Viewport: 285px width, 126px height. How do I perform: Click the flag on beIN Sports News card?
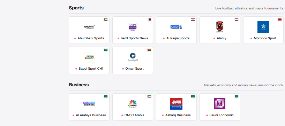coord(149,19)
